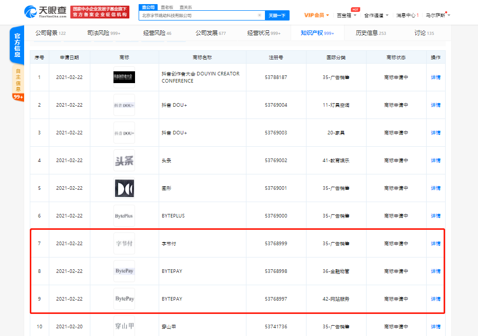Click the 头条 trademark logo image
478x336 pixels.
(124, 161)
